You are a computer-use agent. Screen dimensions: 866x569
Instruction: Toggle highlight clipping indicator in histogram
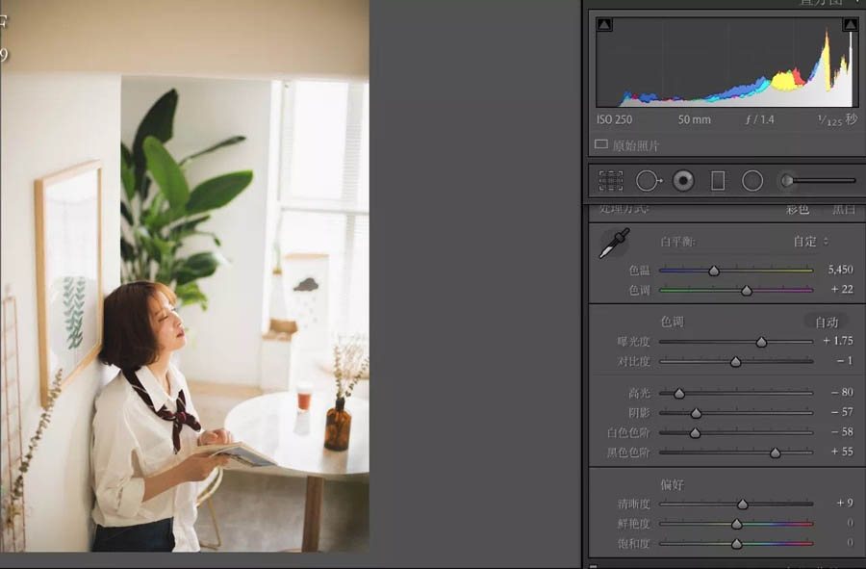tap(851, 25)
